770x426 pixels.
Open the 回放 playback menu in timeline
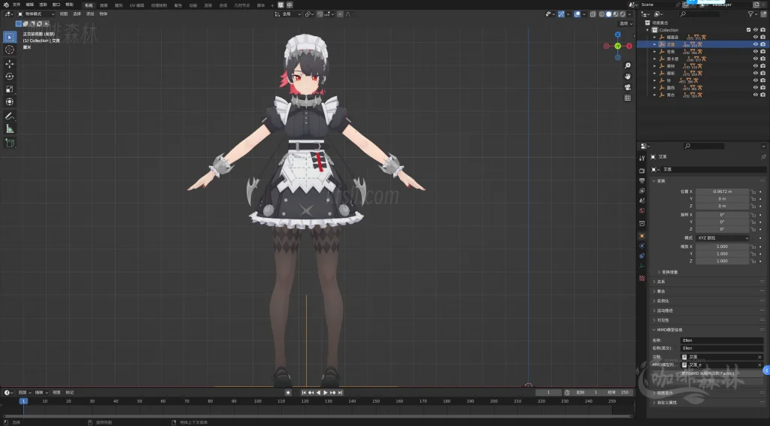(23, 393)
